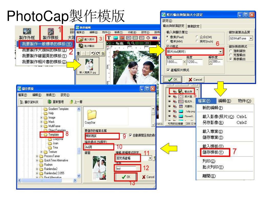Screen dimensions: 262x197
Task: Choose 我要製作相片書的模板(Z) menu entry
Action: pos(45,62)
